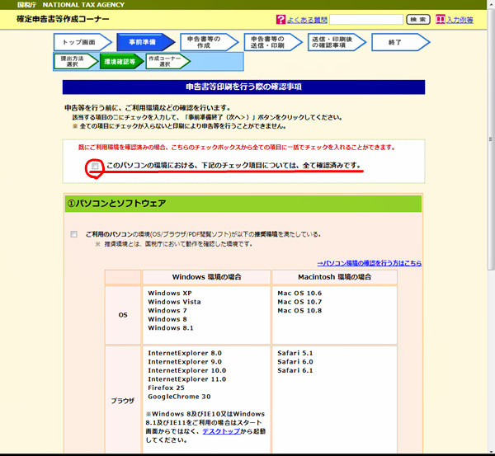Select the 終了 step
The image size is (495, 456).
point(400,42)
